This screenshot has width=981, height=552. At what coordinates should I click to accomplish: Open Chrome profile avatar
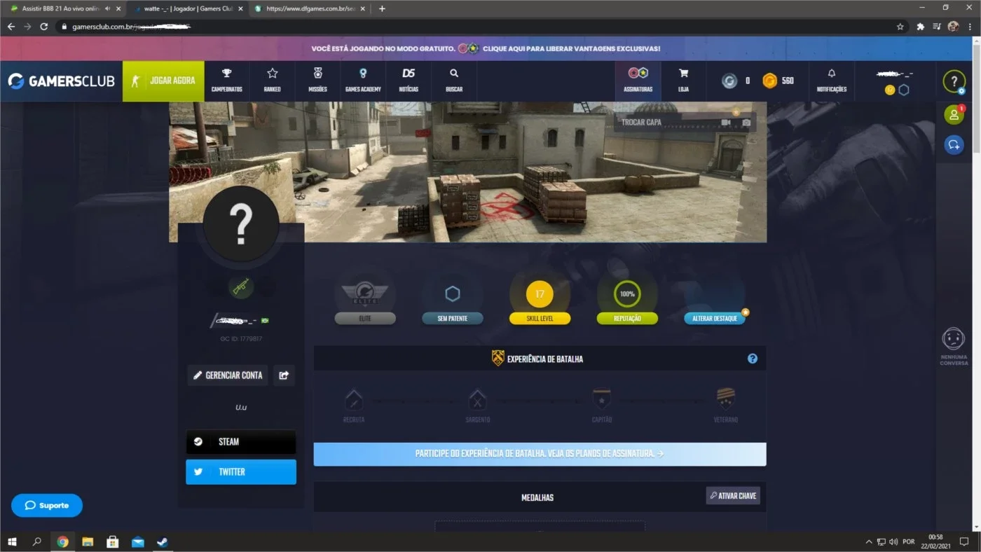tap(953, 27)
